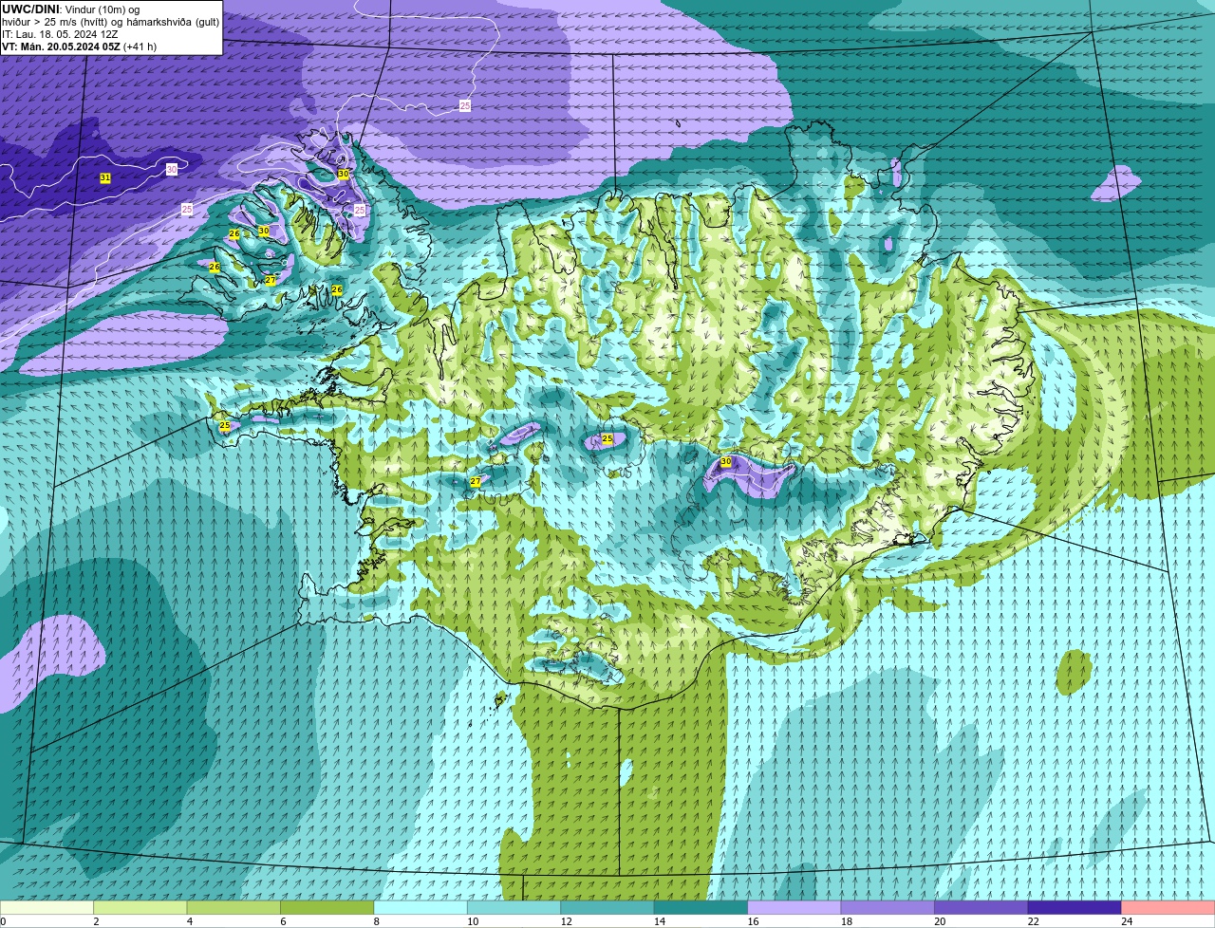Click the 'VT: Mán. 20.05.2024 05Z' valid time

pyautogui.click(x=61, y=46)
